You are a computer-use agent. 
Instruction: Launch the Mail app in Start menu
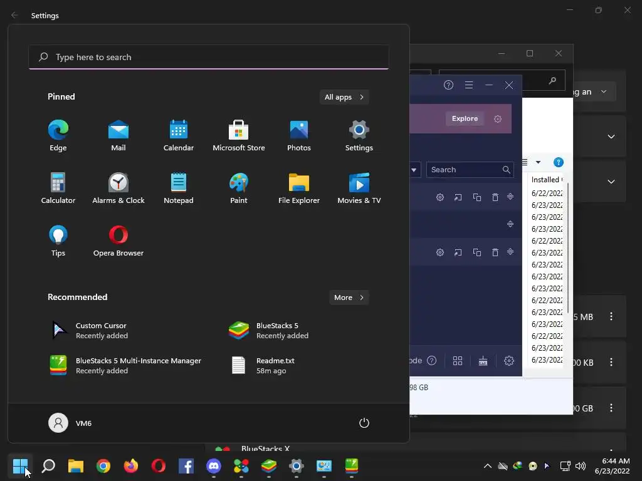(118, 136)
